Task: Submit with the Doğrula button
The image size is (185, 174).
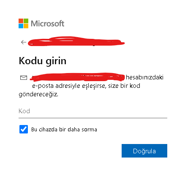Action: click(x=144, y=151)
